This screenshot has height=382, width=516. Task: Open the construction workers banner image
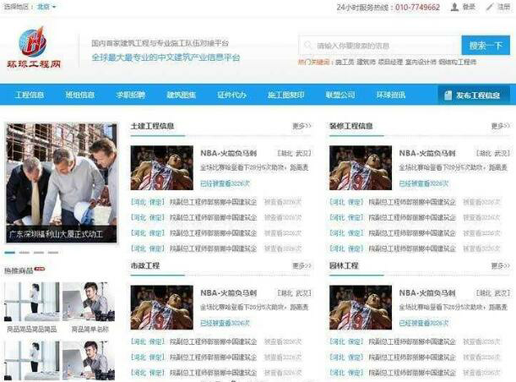coord(61,182)
